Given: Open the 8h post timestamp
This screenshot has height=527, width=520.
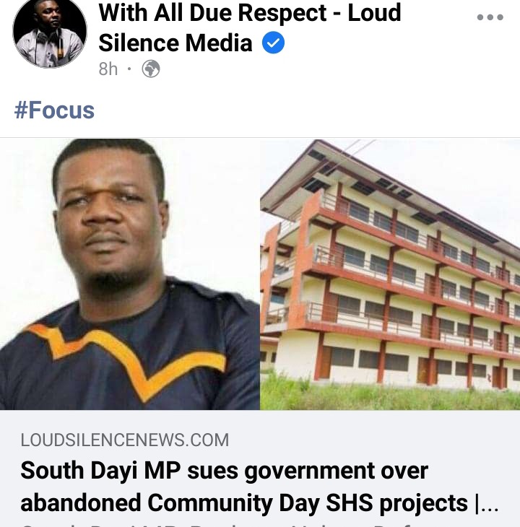Looking at the screenshot, I should [108, 69].
